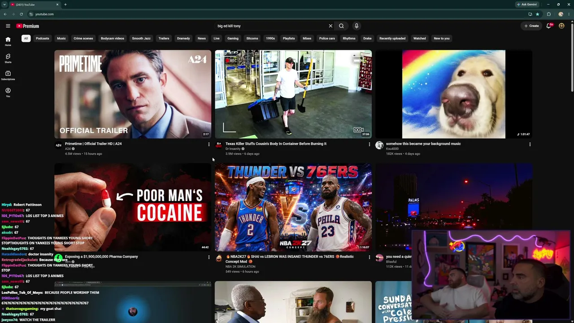Open the YouTube guide hamburger menu

coord(8,26)
